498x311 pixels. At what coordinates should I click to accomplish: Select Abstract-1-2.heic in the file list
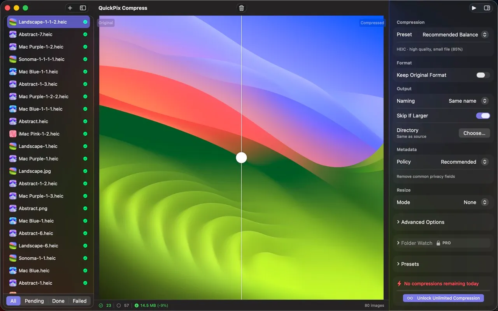pos(48,183)
